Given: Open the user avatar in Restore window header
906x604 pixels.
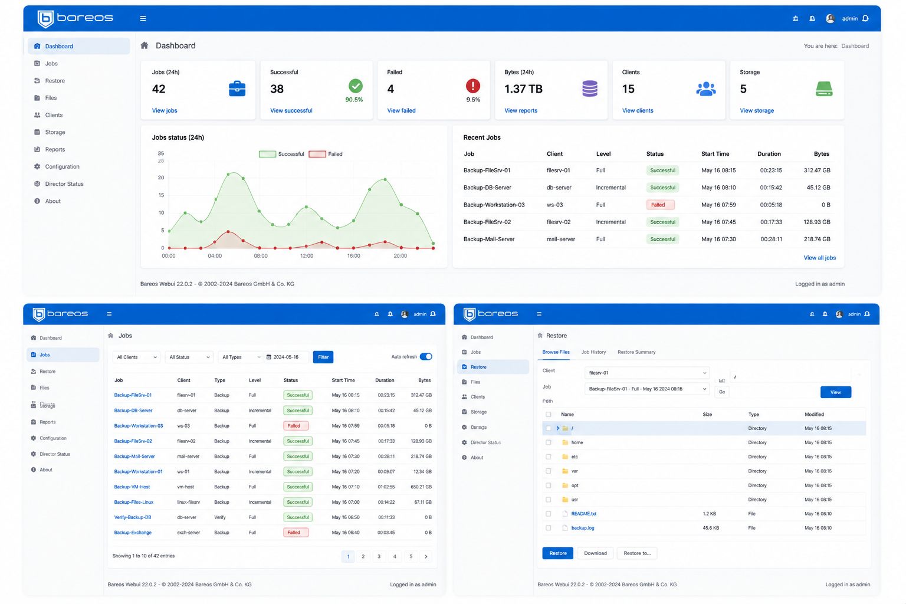Looking at the screenshot, I should coord(839,314).
